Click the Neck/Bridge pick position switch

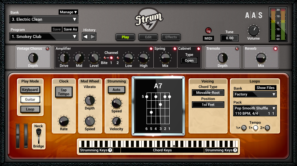(39, 136)
